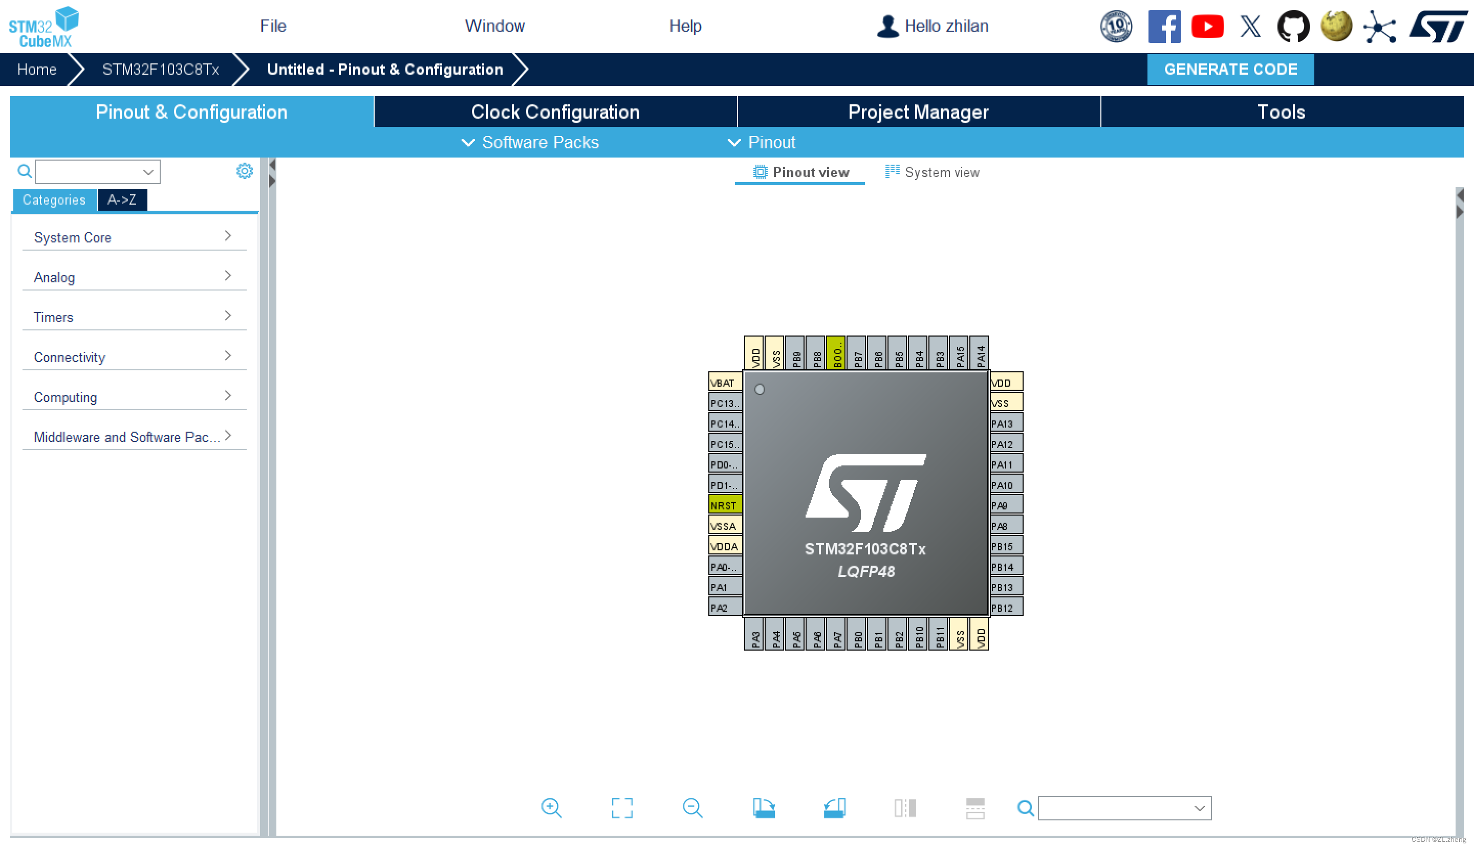1474x848 pixels.
Task: Click Untitled - Pinout & Configuration breadcrumb
Action: [x=385, y=70]
